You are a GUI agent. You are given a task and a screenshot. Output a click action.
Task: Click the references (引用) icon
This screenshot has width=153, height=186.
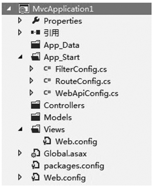coord(35,32)
